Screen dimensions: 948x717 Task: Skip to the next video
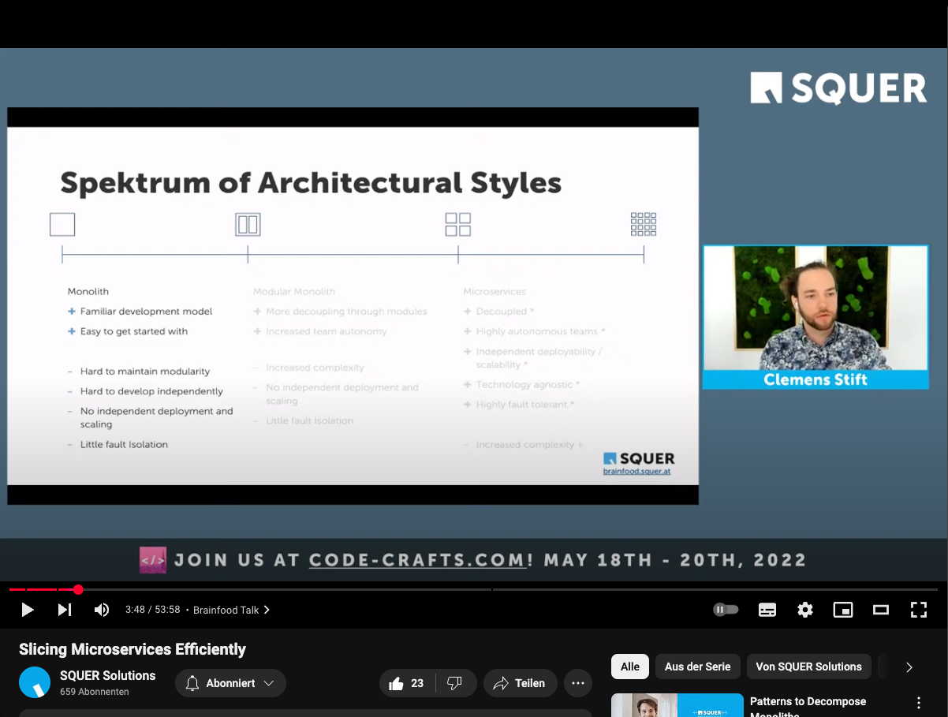[64, 609]
